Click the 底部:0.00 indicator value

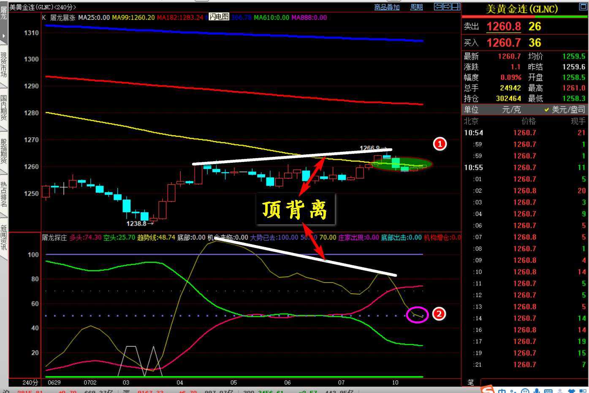191,237
